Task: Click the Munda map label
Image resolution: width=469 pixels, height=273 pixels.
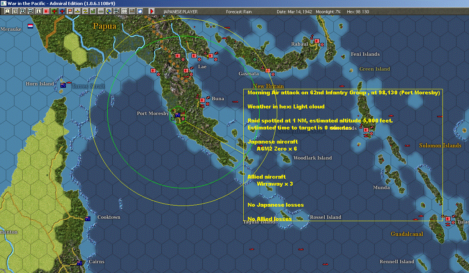Action: 381,188
